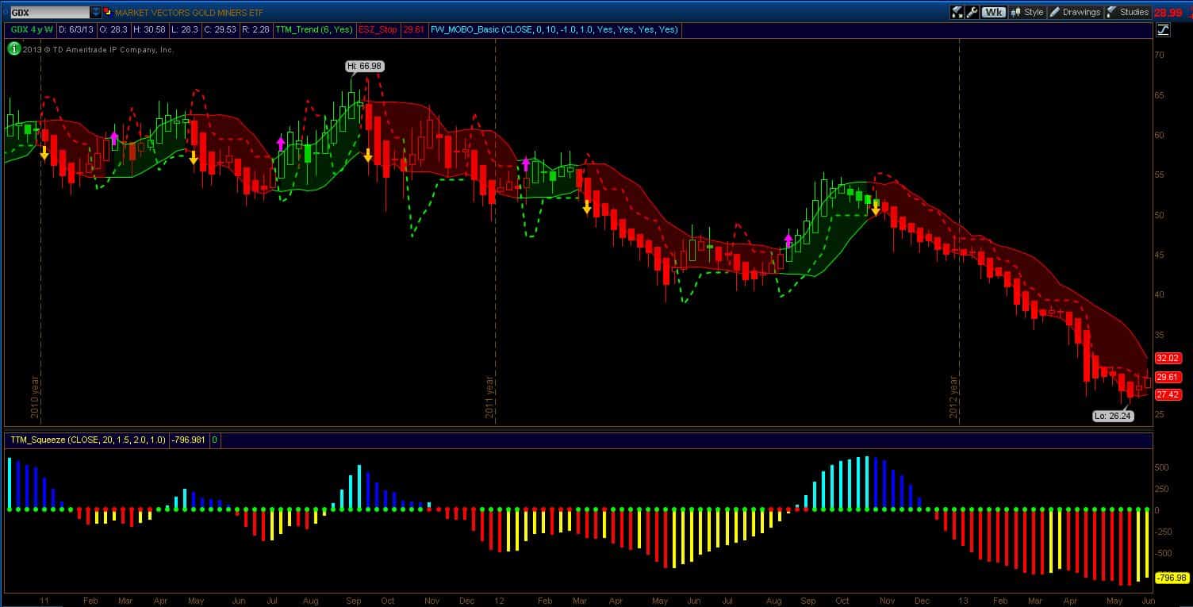Open the Studies menu
1193x607 pixels.
[x=1128, y=12]
